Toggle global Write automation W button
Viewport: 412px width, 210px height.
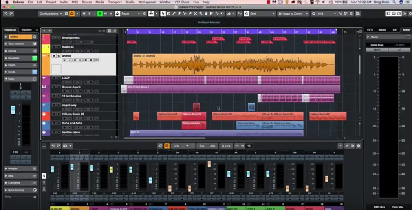click(x=105, y=13)
